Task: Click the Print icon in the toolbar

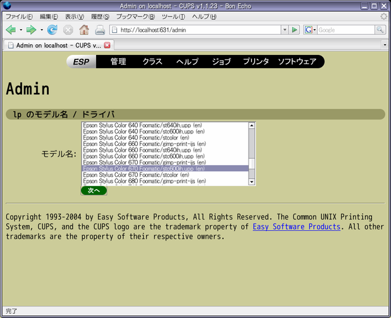Action: click(100, 30)
